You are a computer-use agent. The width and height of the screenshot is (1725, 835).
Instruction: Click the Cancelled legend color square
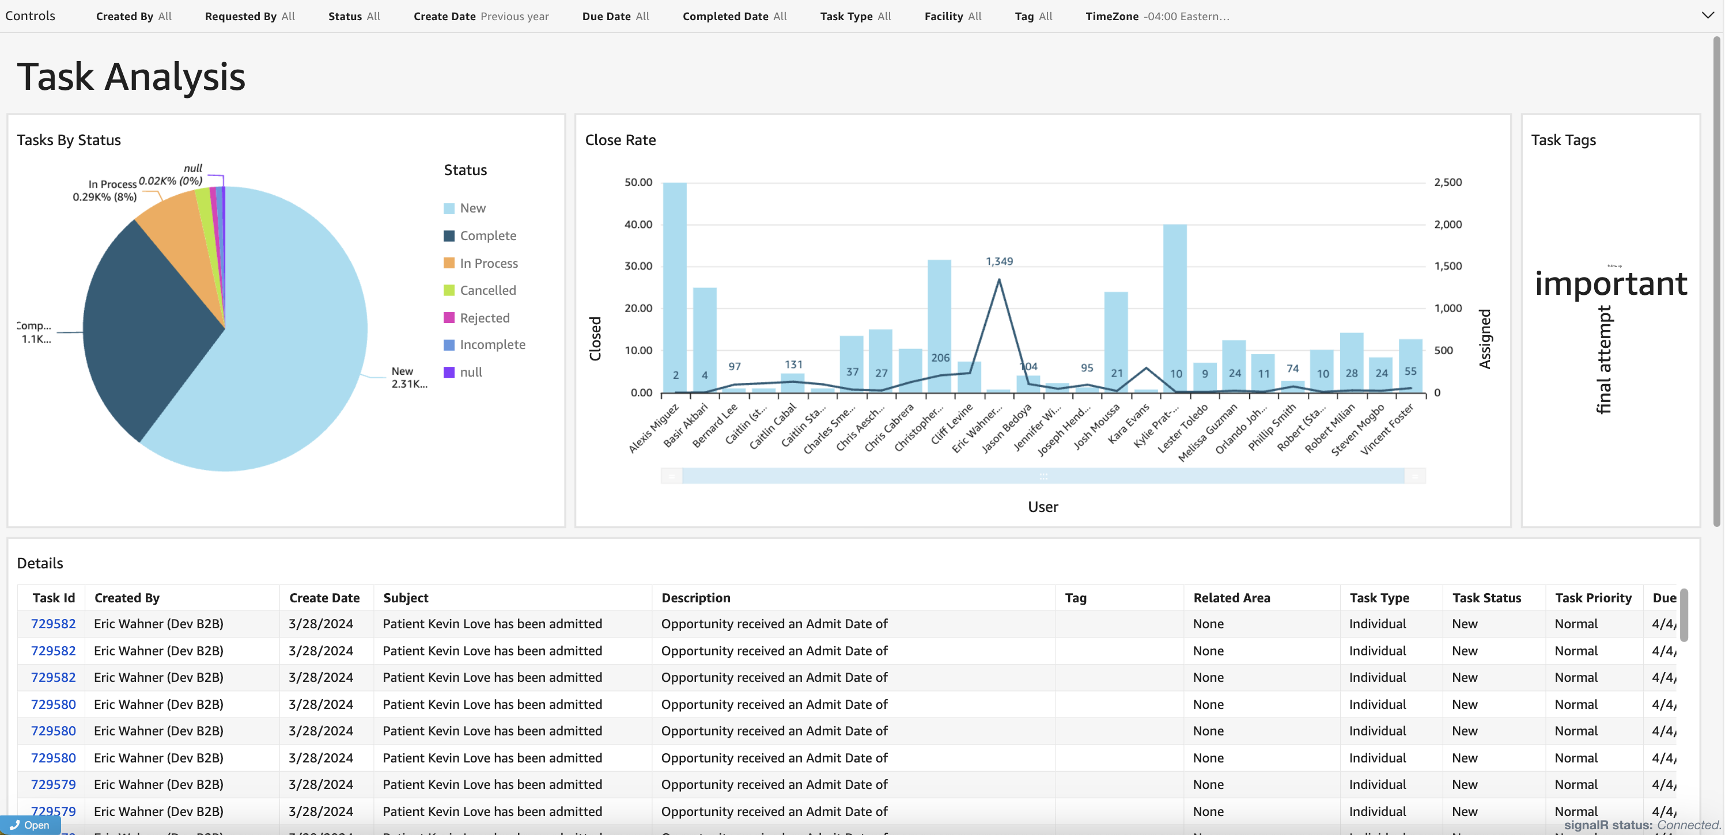[449, 290]
